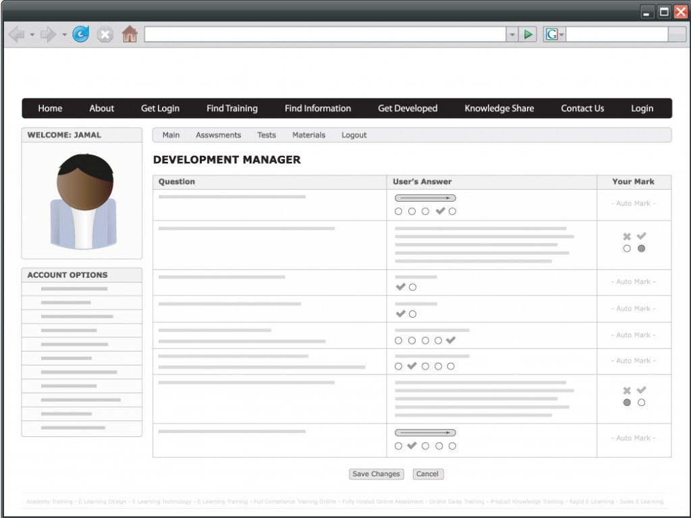This screenshot has width=691, height=518.
Task: Click the button at the search box's right end
Action: click(677, 34)
